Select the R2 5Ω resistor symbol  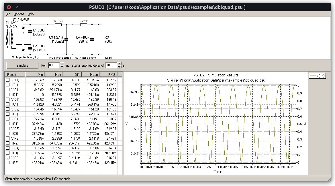click(x=84, y=25)
